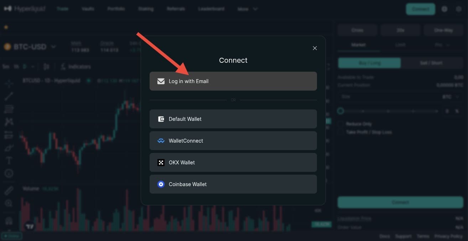The image size is (468, 241).
Task: Select the trend line drawing tool
Action: click(9, 96)
